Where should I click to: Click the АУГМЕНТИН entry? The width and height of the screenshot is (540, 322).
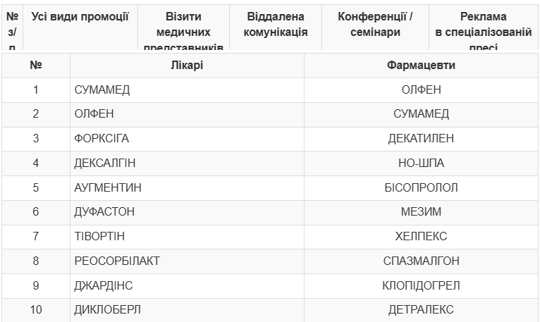pyautogui.click(x=108, y=187)
